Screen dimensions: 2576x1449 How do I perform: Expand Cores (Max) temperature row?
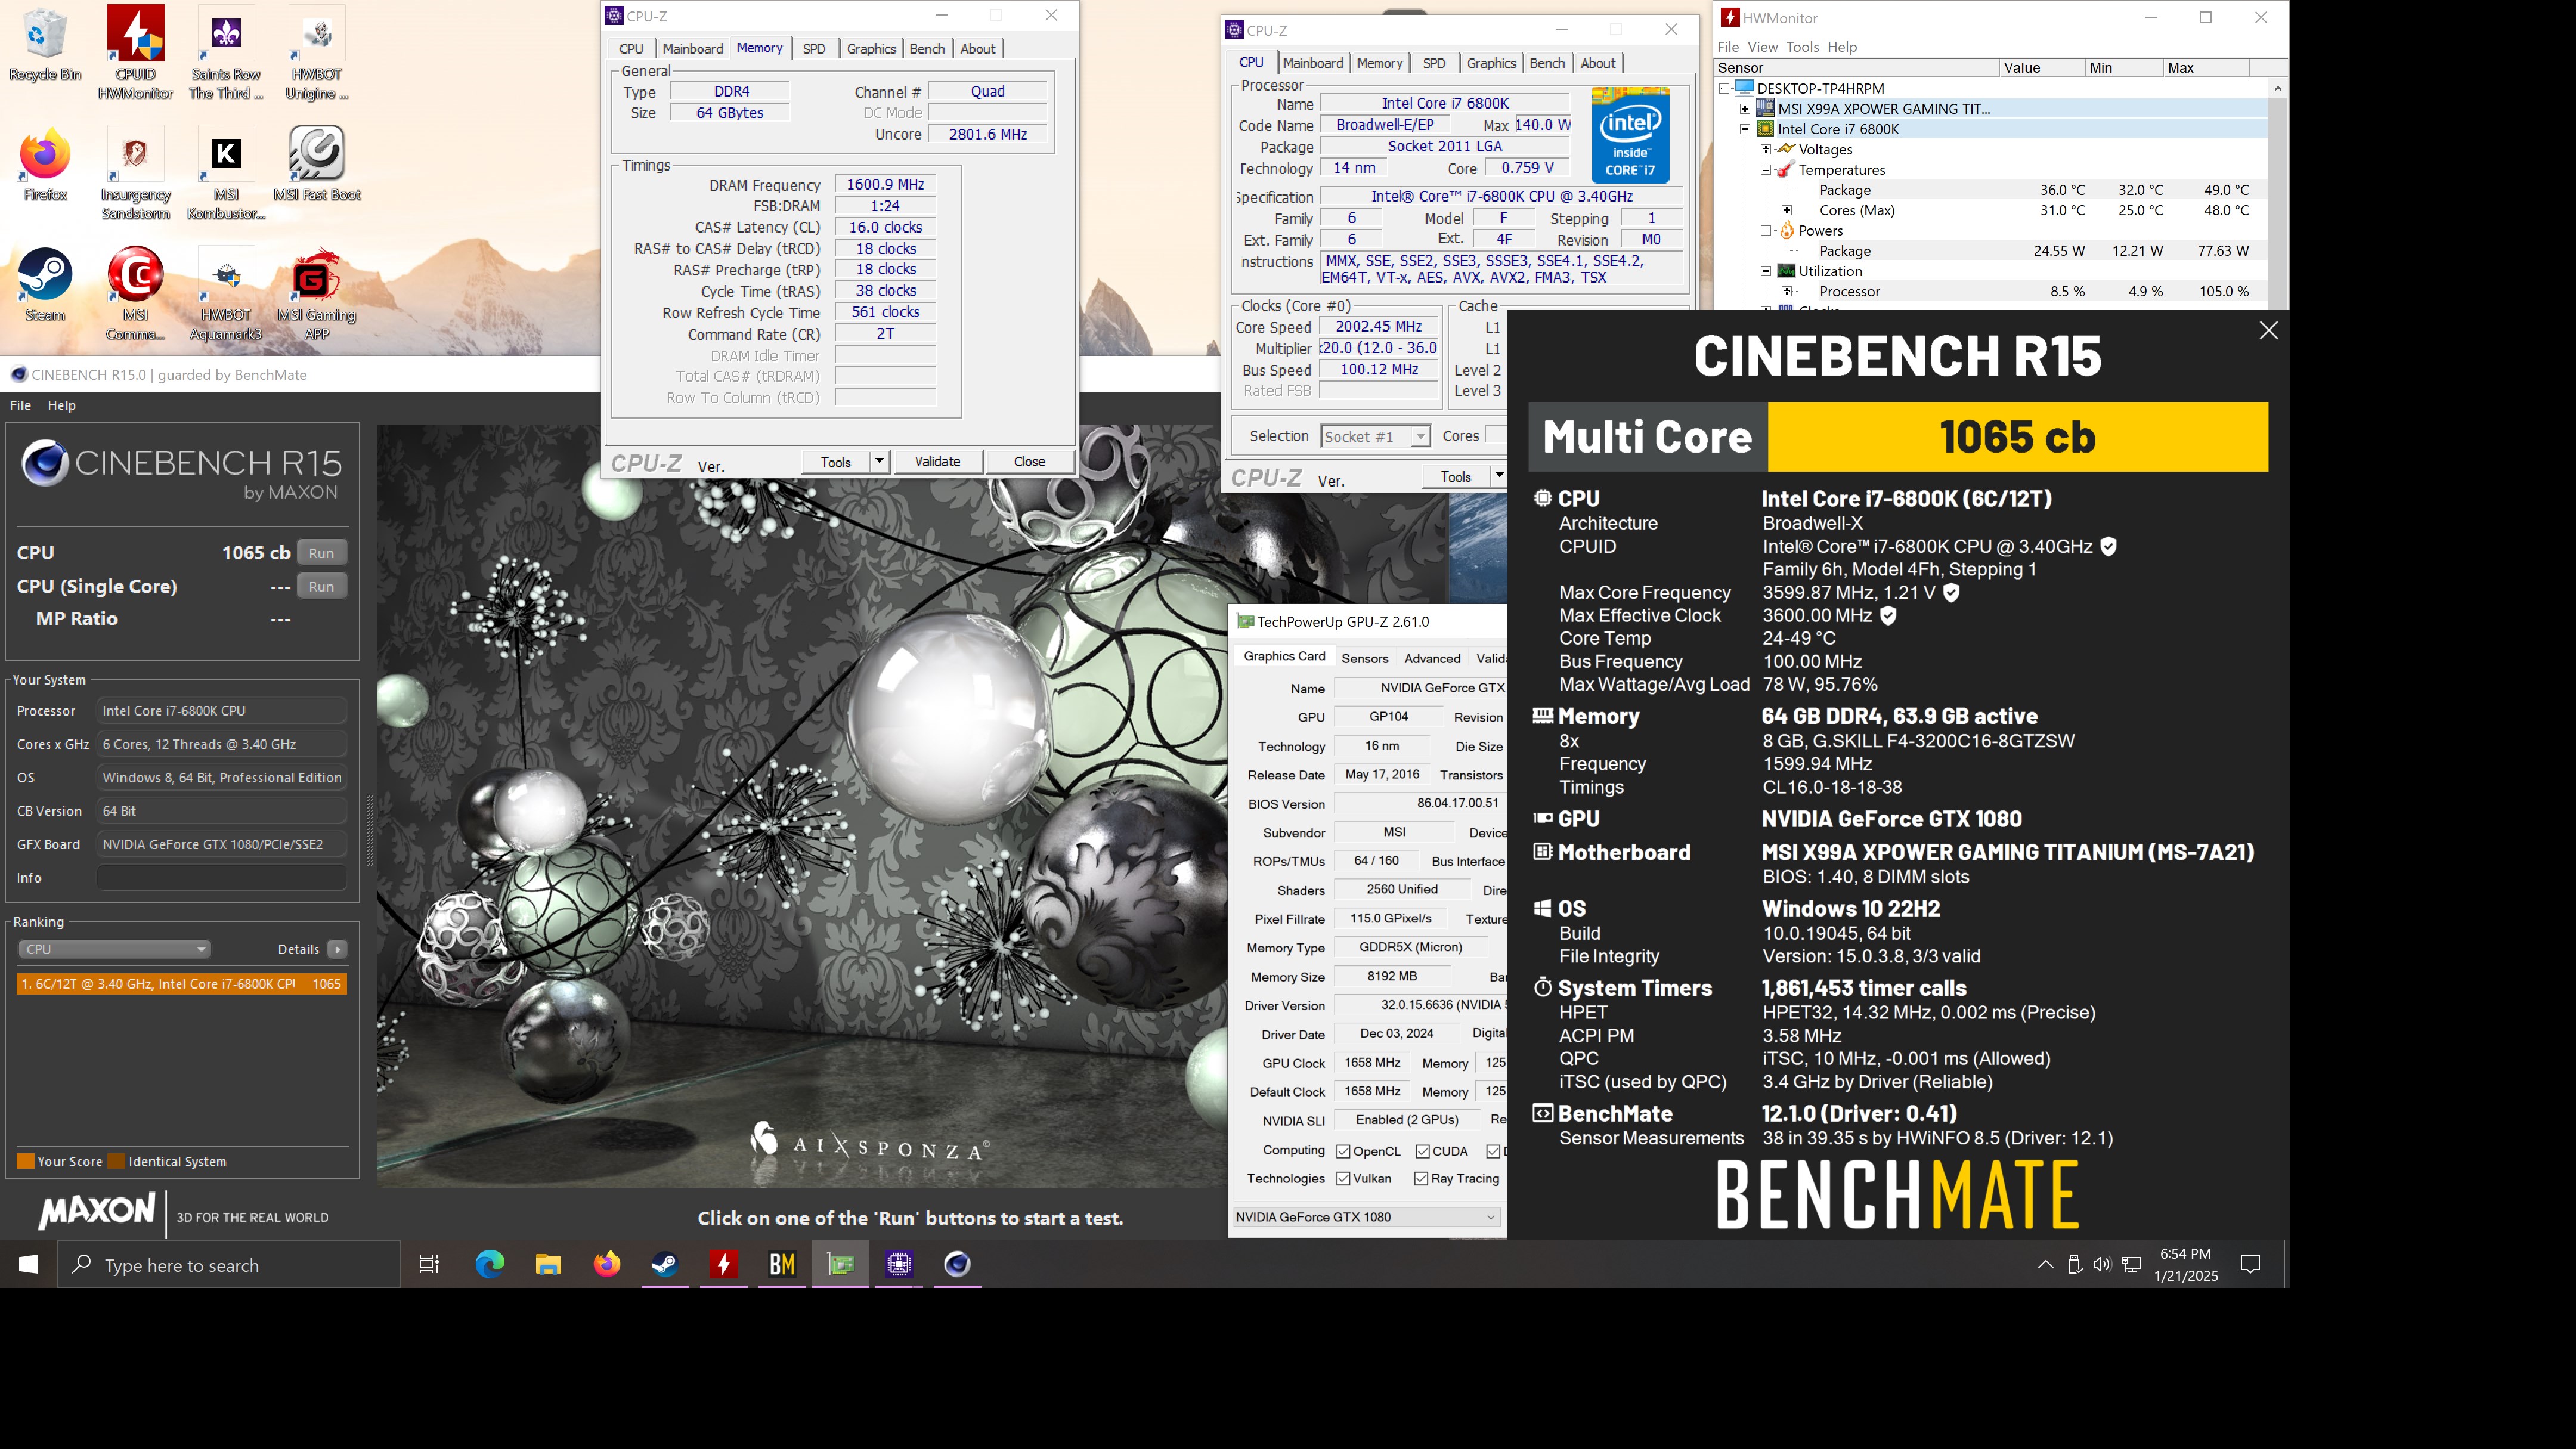point(1787,210)
